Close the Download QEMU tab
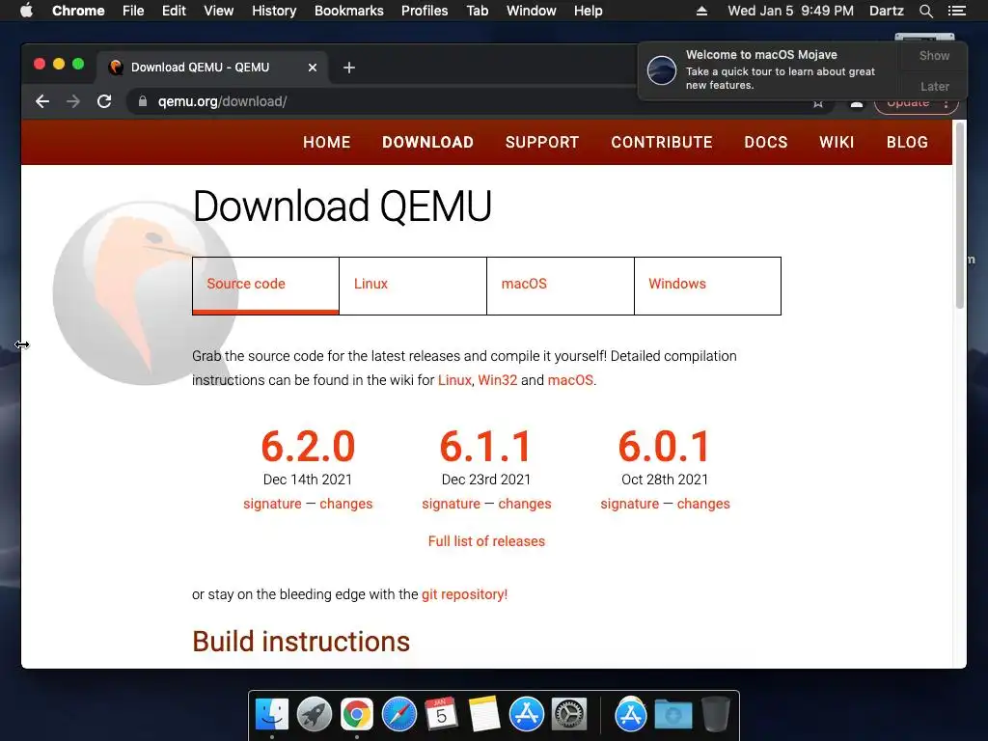 [313, 68]
